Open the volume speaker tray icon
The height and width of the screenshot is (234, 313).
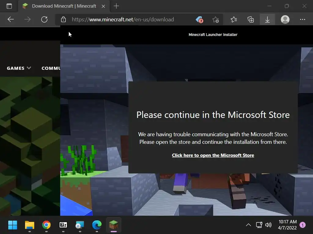tap(268, 225)
